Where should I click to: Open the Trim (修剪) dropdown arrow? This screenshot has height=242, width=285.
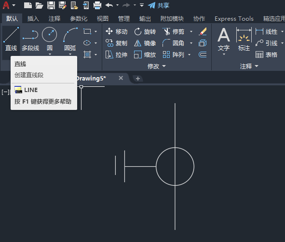click(191, 32)
